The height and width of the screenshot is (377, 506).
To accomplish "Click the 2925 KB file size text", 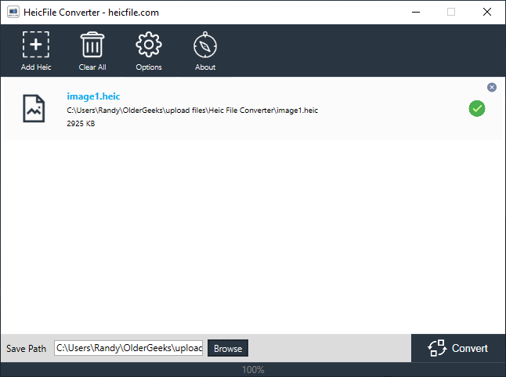I will [x=81, y=124].
